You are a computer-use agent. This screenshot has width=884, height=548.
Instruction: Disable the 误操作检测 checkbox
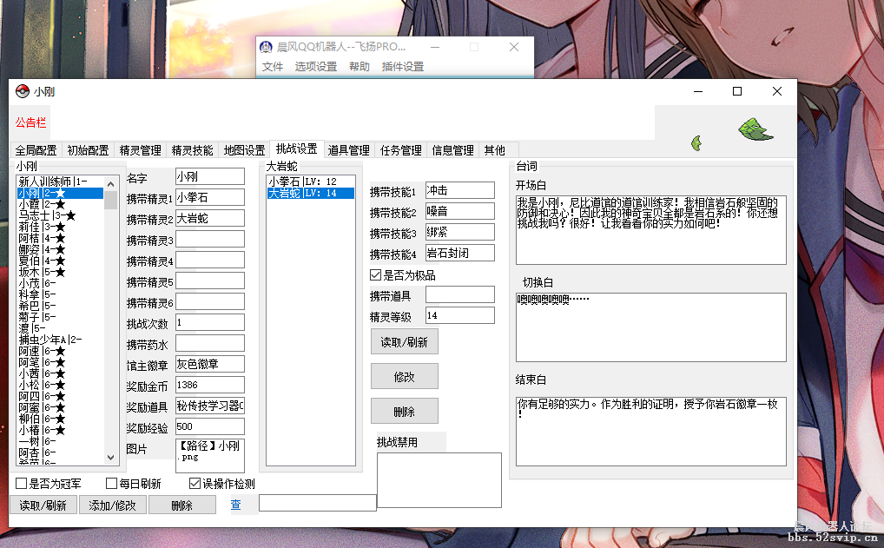coord(193,483)
